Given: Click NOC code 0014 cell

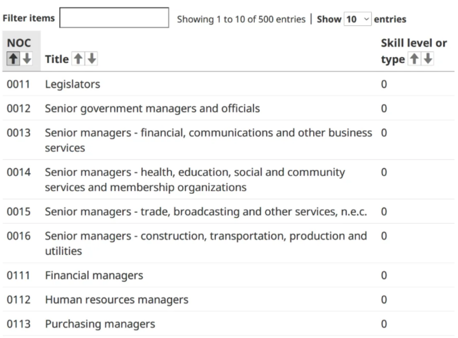Looking at the screenshot, I should click(x=19, y=172).
